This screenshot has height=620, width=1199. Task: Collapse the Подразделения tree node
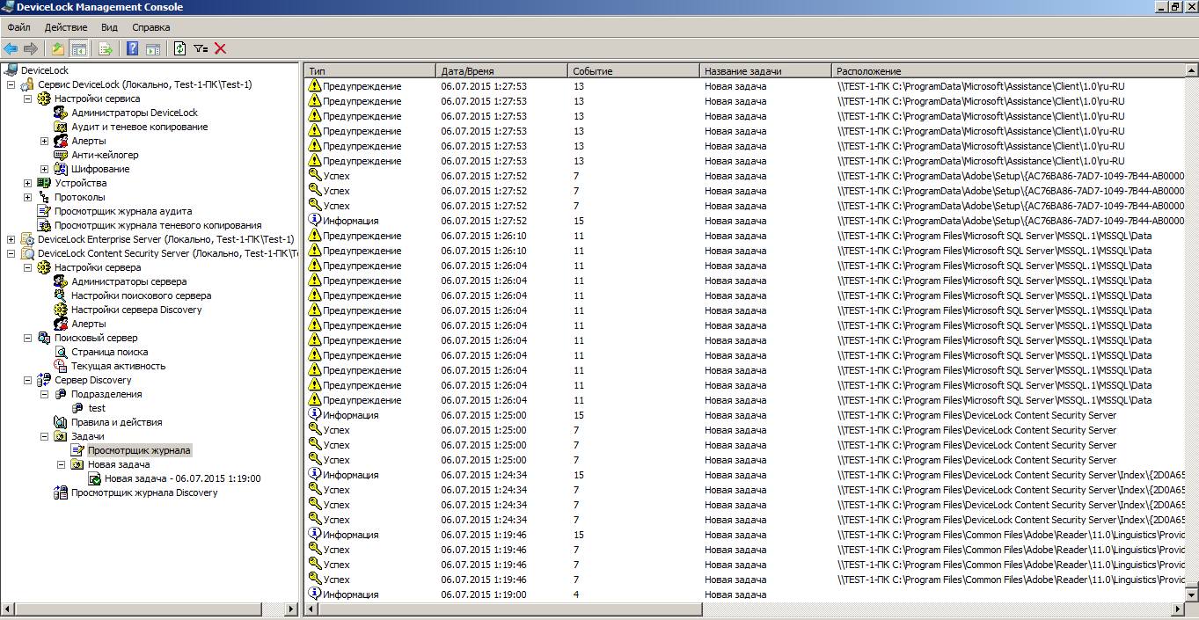(44, 395)
